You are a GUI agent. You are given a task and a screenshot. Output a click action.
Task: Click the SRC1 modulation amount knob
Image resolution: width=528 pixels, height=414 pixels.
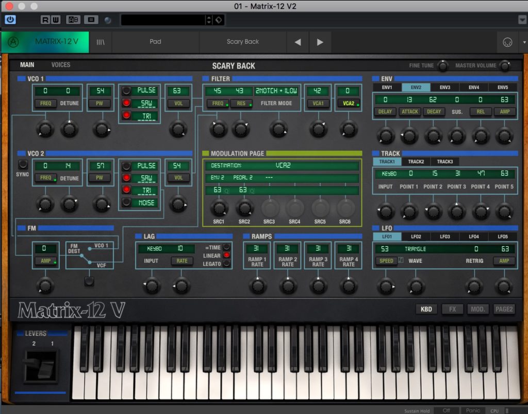coord(219,208)
